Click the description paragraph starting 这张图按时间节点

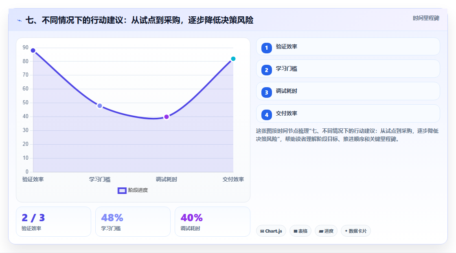[347, 135]
